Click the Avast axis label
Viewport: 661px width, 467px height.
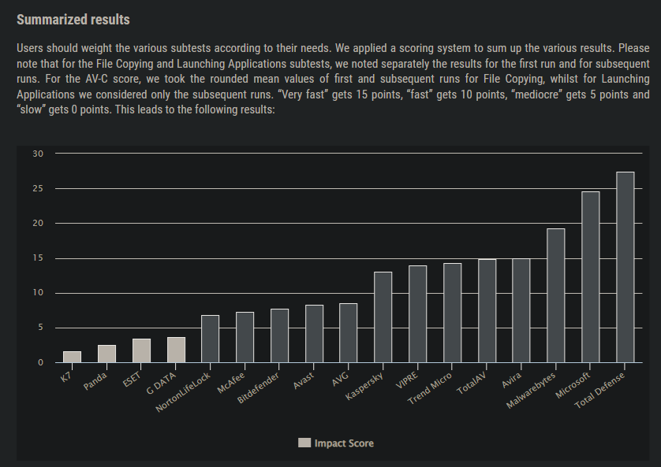[304, 380]
